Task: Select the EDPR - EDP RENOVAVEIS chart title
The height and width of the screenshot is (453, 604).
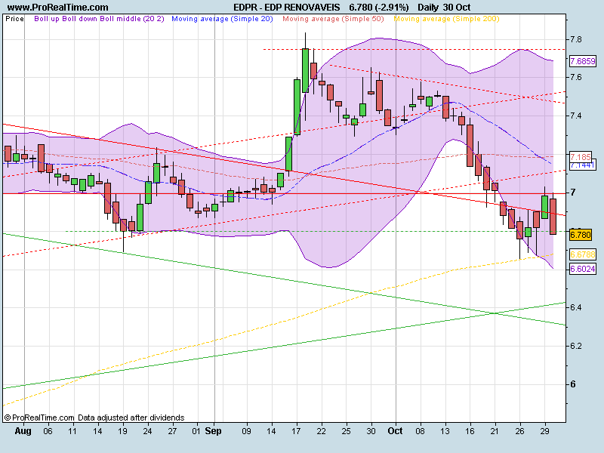Action: [287, 8]
